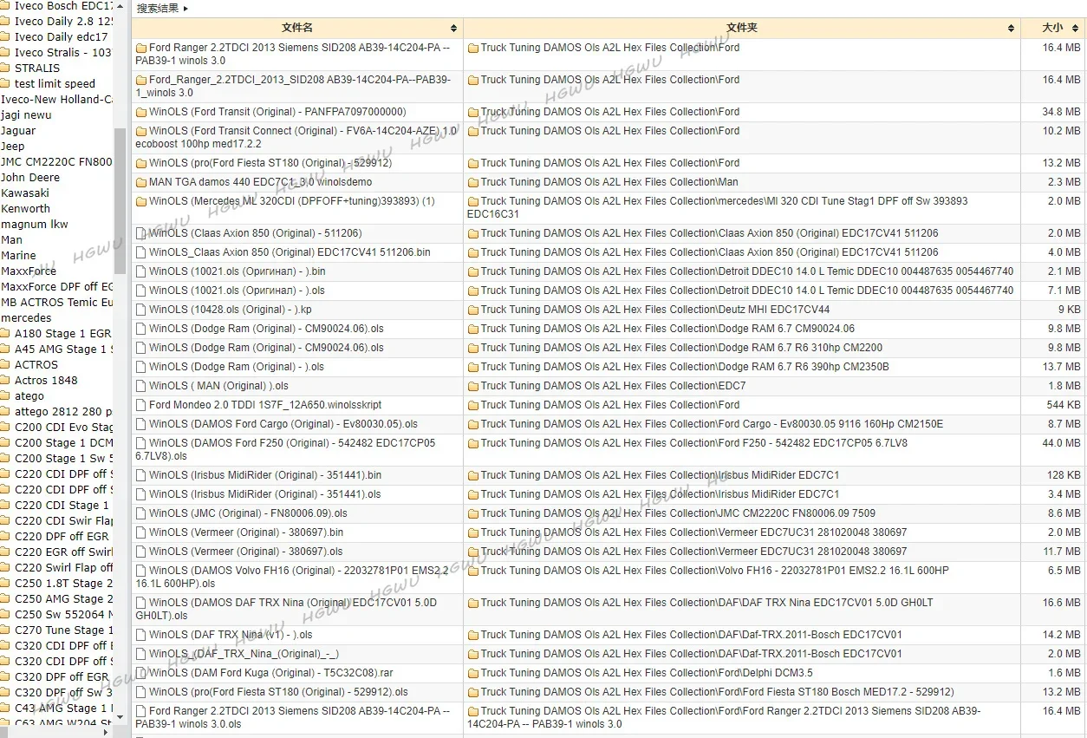Select jagi newu in the left tree
The height and width of the screenshot is (738, 1087).
pos(26,114)
